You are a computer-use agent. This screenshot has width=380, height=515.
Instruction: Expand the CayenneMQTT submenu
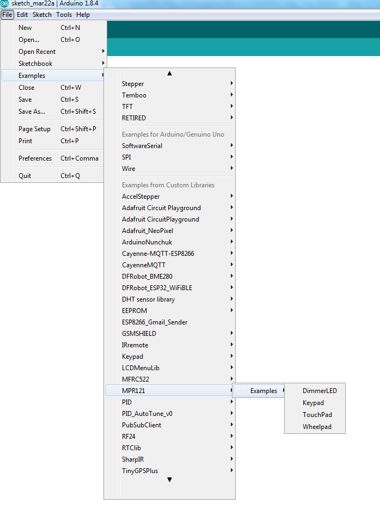click(x=169, y=265)
